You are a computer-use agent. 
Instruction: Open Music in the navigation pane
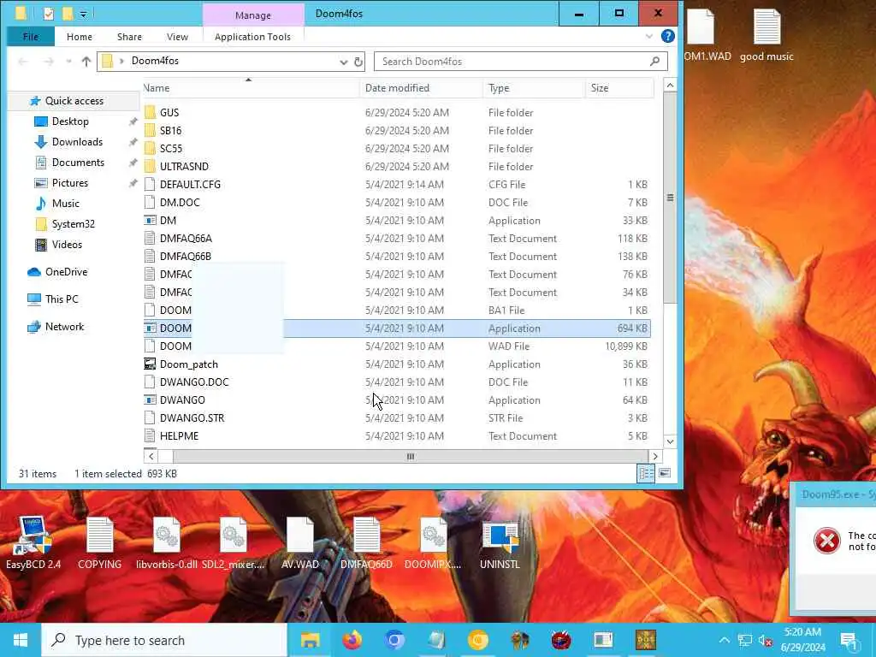tap(65, 204)
